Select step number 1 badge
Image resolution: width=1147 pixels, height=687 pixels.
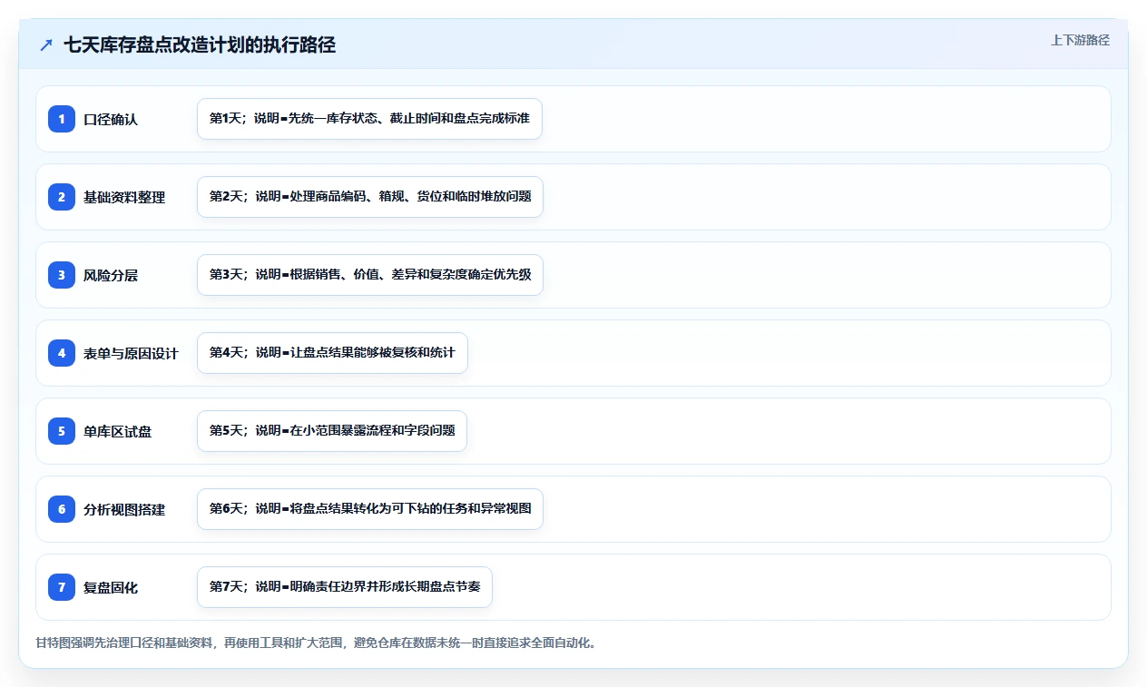point(62,119)
